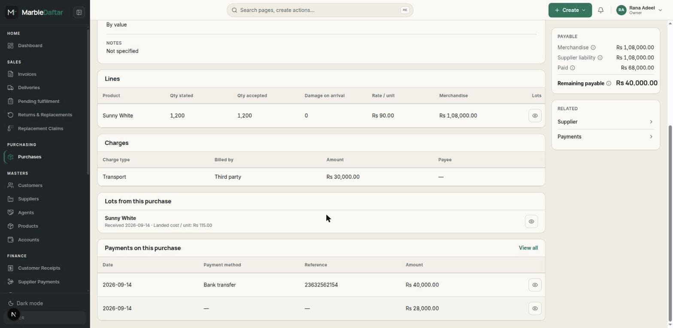Open Customer Receipts
This screenshot has height=328, width=673.
45,268
